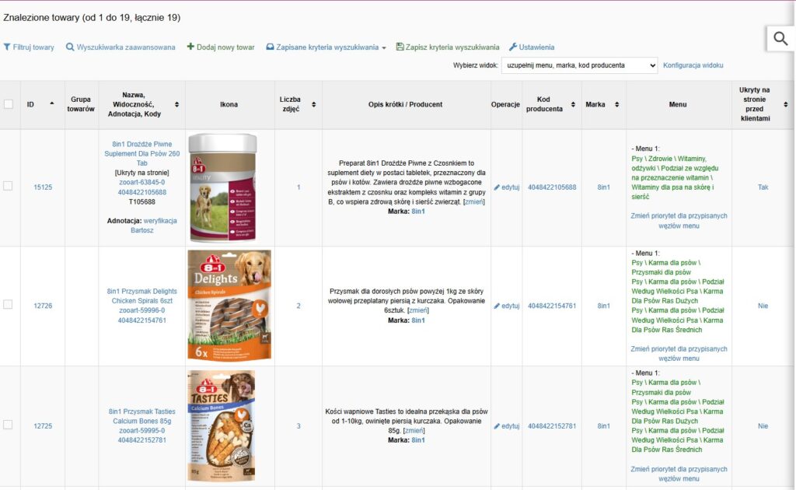Open Filtruj towary filter
This screenshot has width=796, height=490.
(x=29, y=47)
